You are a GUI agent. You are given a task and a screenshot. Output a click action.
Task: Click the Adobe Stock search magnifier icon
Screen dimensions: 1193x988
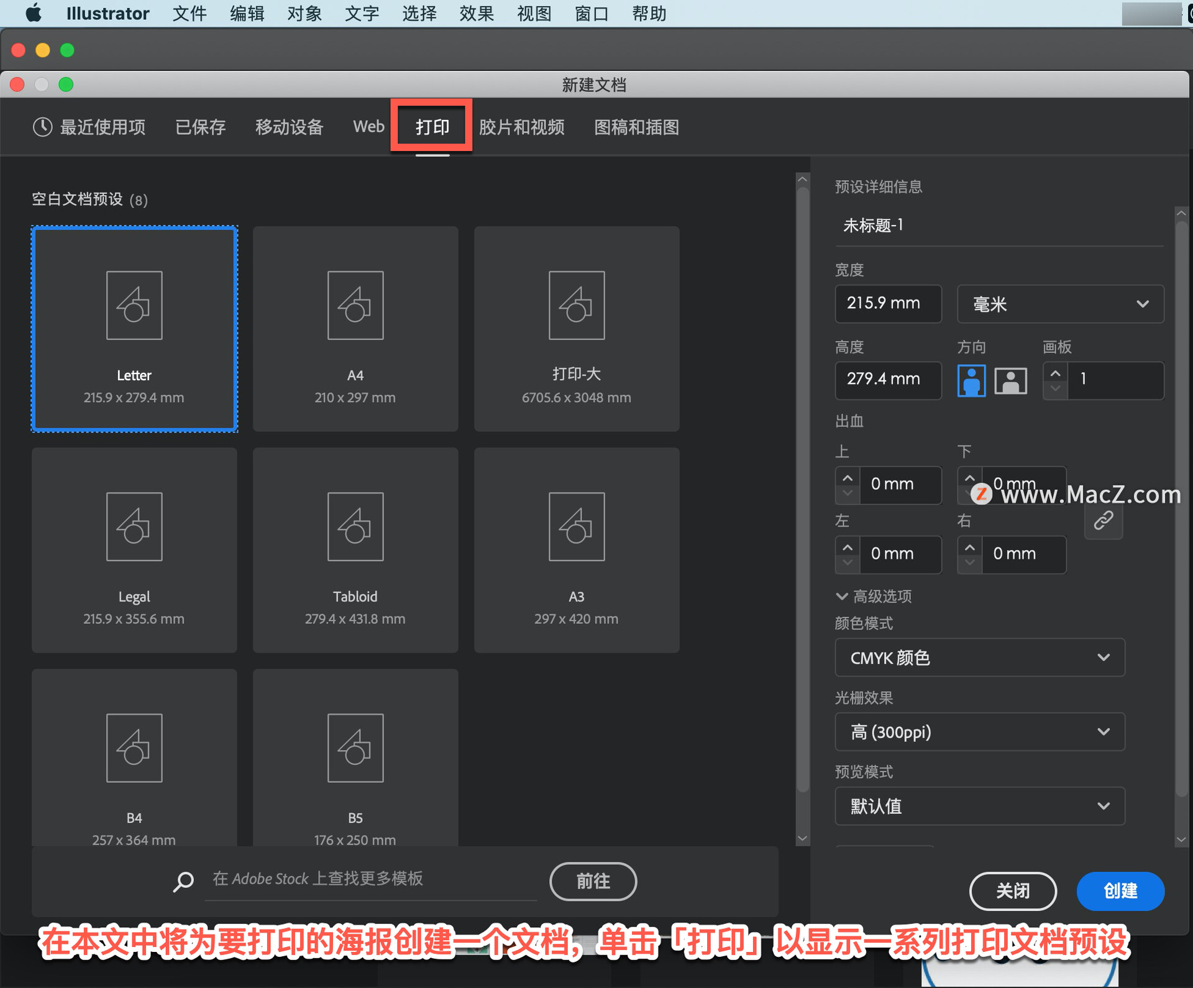click(x=183, y=881)
